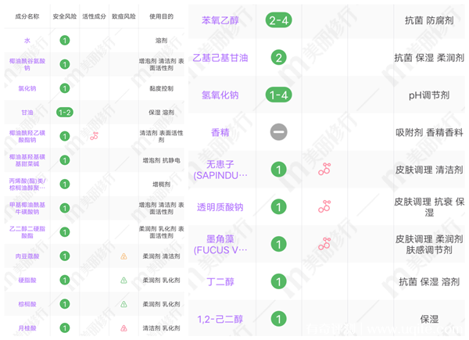Click the active-ingredient icon for 椰油酰羟乙磺酸酯钠
469x340 pixels.
pos(94,136)
